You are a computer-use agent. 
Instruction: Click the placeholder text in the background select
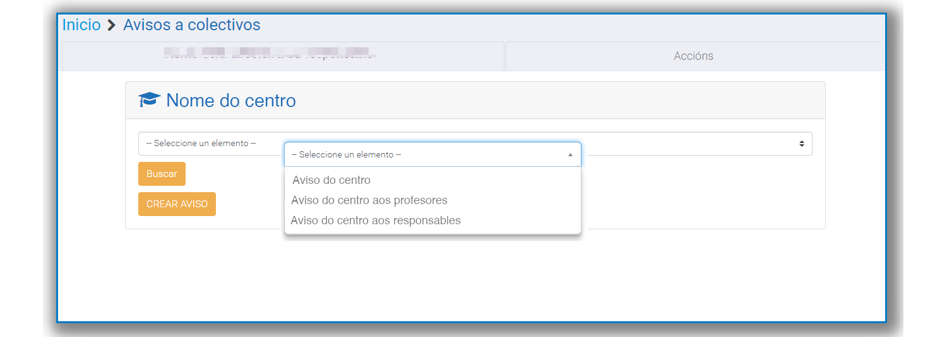[x=201, y=144]
